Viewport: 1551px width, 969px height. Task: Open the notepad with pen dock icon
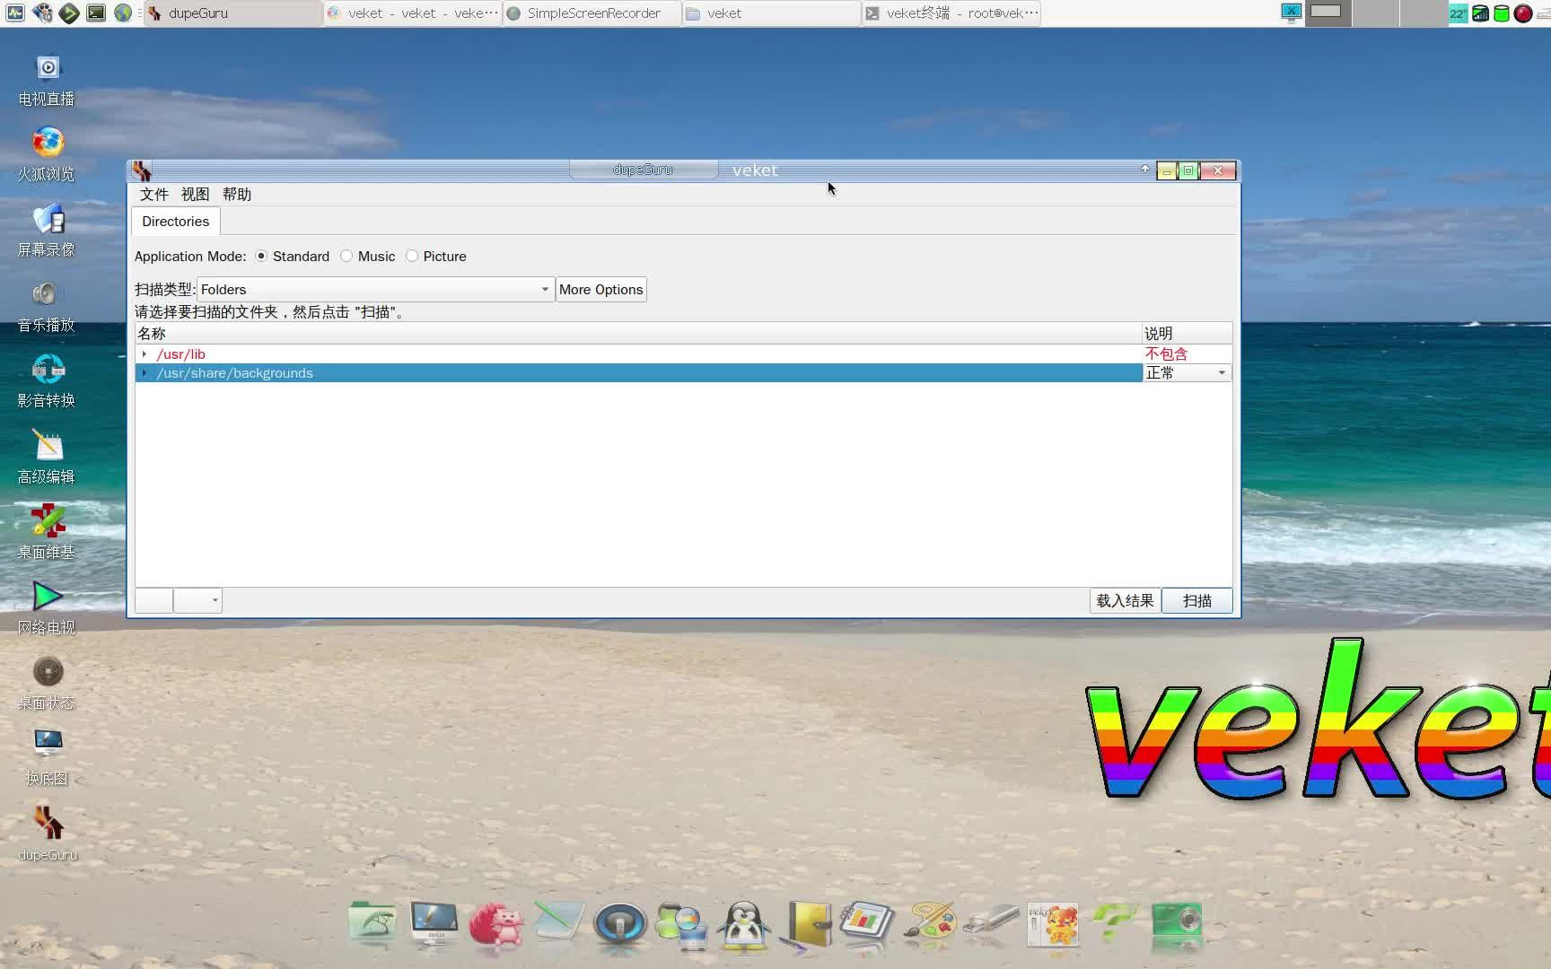coord(558,921)
